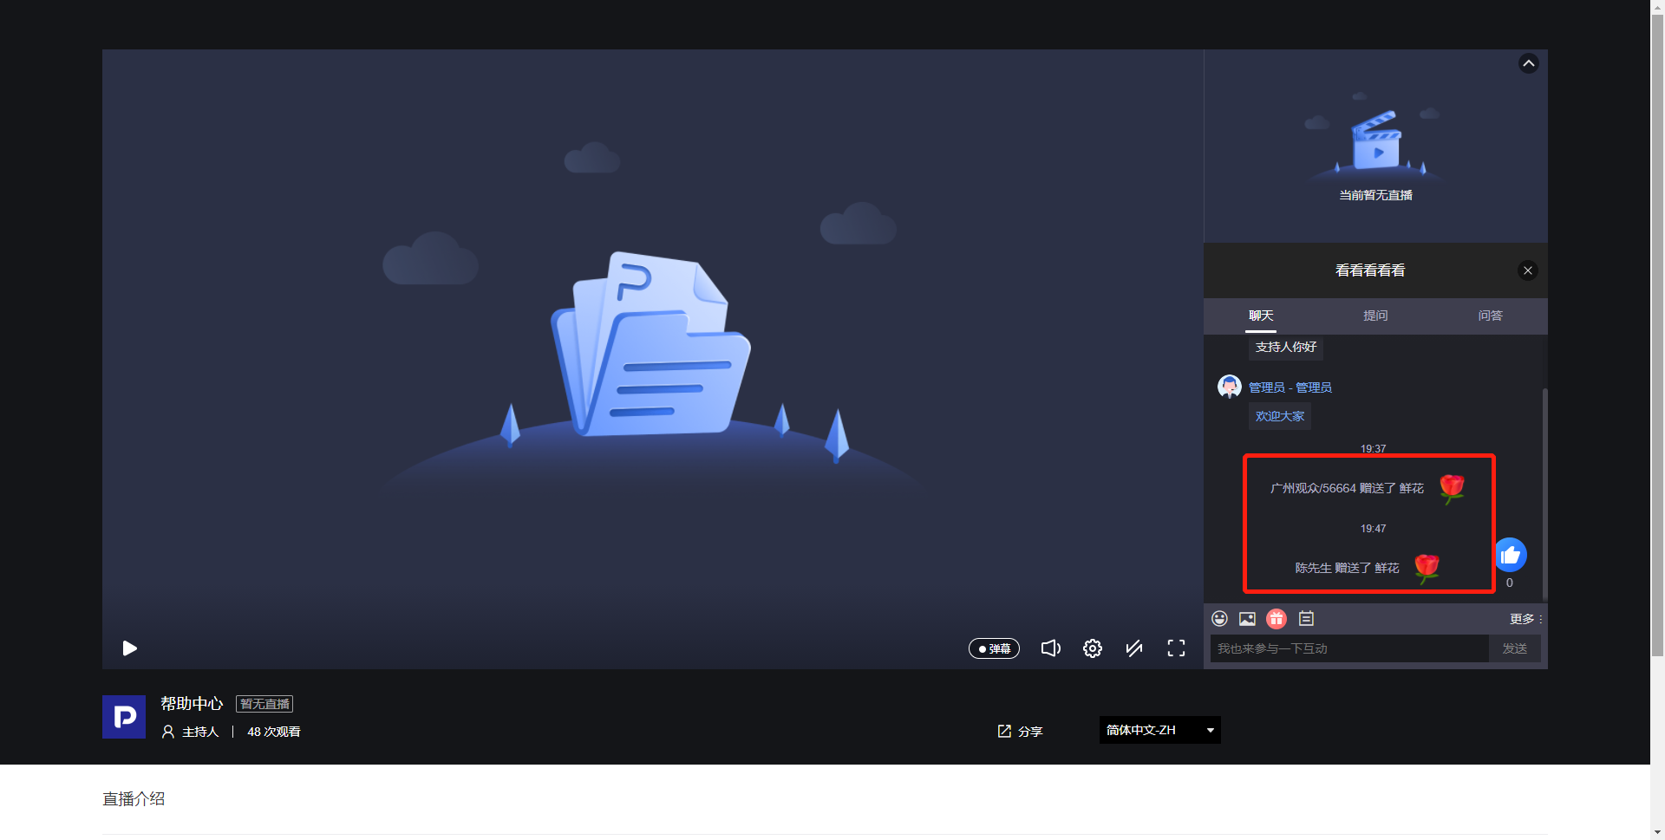Click the image upload icon
The image size is (1665, 840).
(1247, 618)
